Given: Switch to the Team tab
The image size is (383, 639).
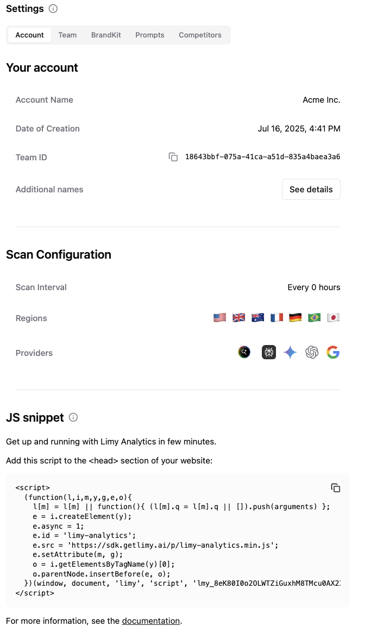Looking at the screenshot, I should pos(67,35).
